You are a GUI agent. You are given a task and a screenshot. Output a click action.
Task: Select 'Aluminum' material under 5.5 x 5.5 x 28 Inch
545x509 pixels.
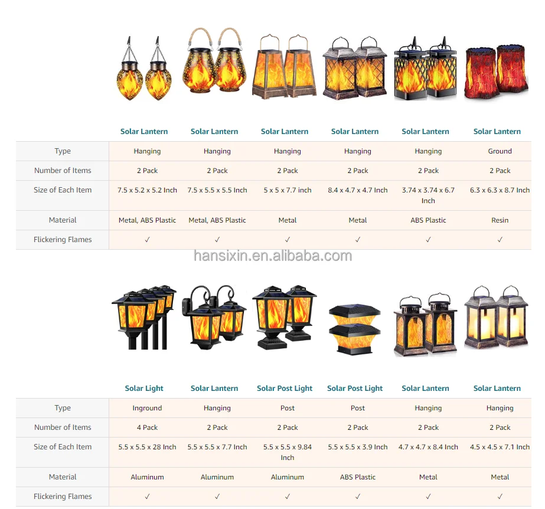(147, 477)
